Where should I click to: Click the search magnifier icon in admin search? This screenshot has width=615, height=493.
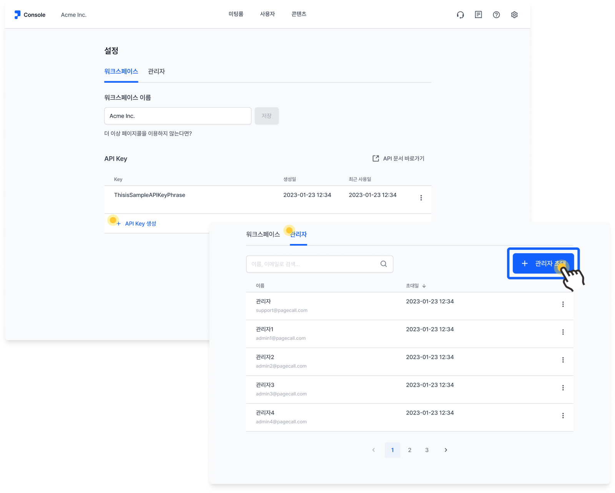point(384,264)
